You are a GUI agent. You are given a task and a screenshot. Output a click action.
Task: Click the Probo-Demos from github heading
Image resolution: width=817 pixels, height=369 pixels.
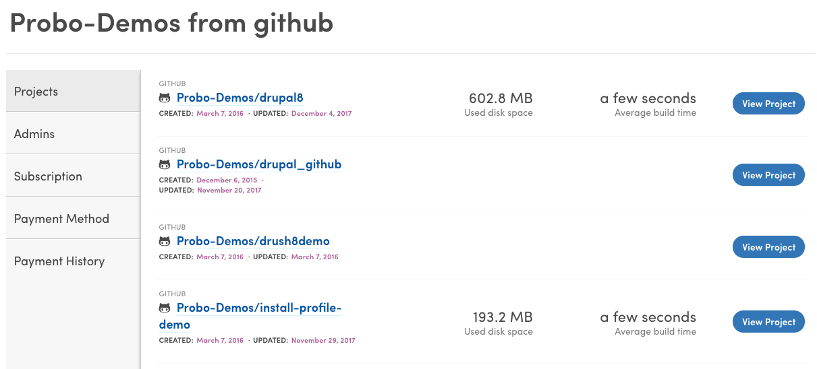coord(171,23)
